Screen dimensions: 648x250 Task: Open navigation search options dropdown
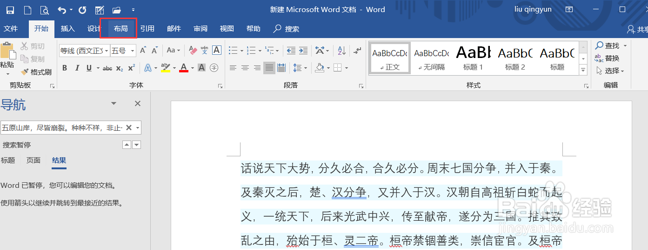tap(138, 128)
